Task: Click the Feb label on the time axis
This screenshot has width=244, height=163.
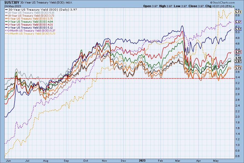Action: [160, 161]
